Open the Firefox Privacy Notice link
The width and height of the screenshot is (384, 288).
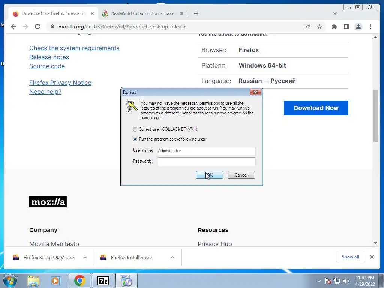pyautogui.click(x=60, y=82)
